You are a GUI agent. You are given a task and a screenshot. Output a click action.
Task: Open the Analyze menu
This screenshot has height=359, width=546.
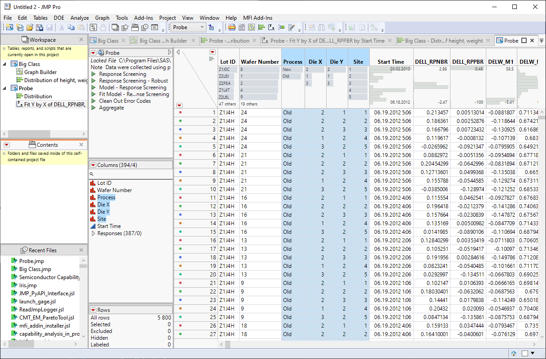pyautogui.click(x=79, y=18)
